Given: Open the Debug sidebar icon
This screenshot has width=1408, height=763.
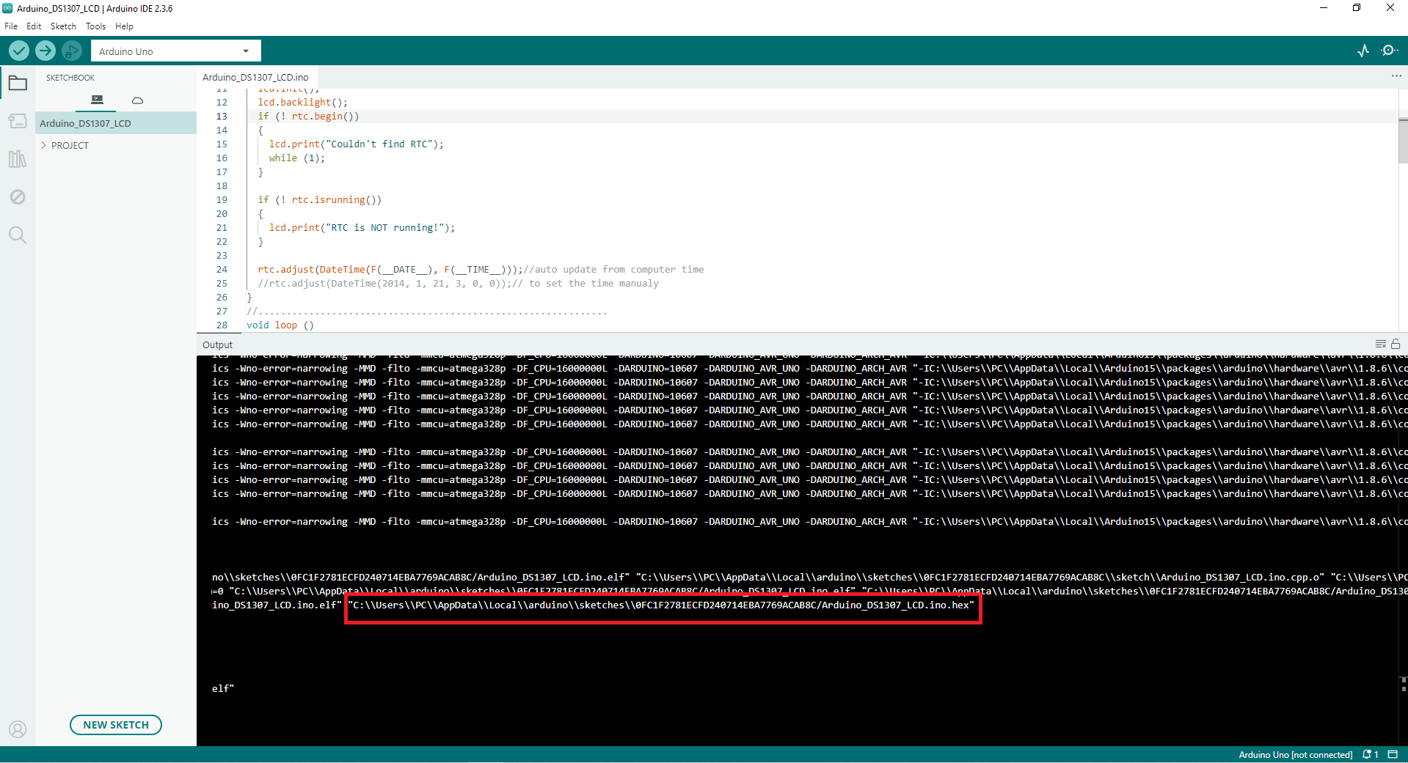Looking at the screenshot, I should (x=18, y=197).
